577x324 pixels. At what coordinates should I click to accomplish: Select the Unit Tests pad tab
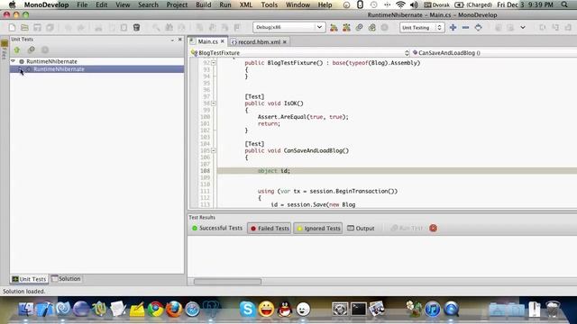[x=30, y=279]
